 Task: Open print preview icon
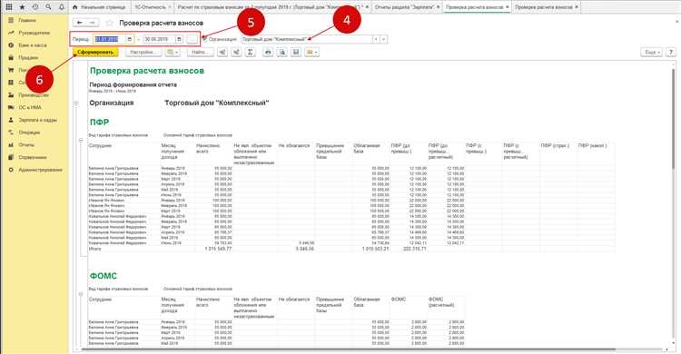[282, 52]
